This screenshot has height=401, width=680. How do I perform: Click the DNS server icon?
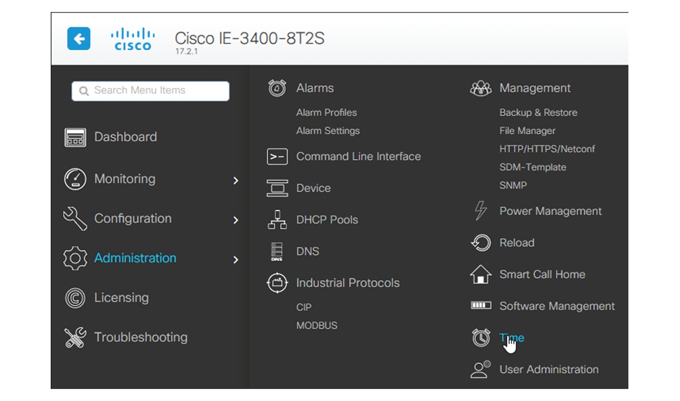[277, 251]
